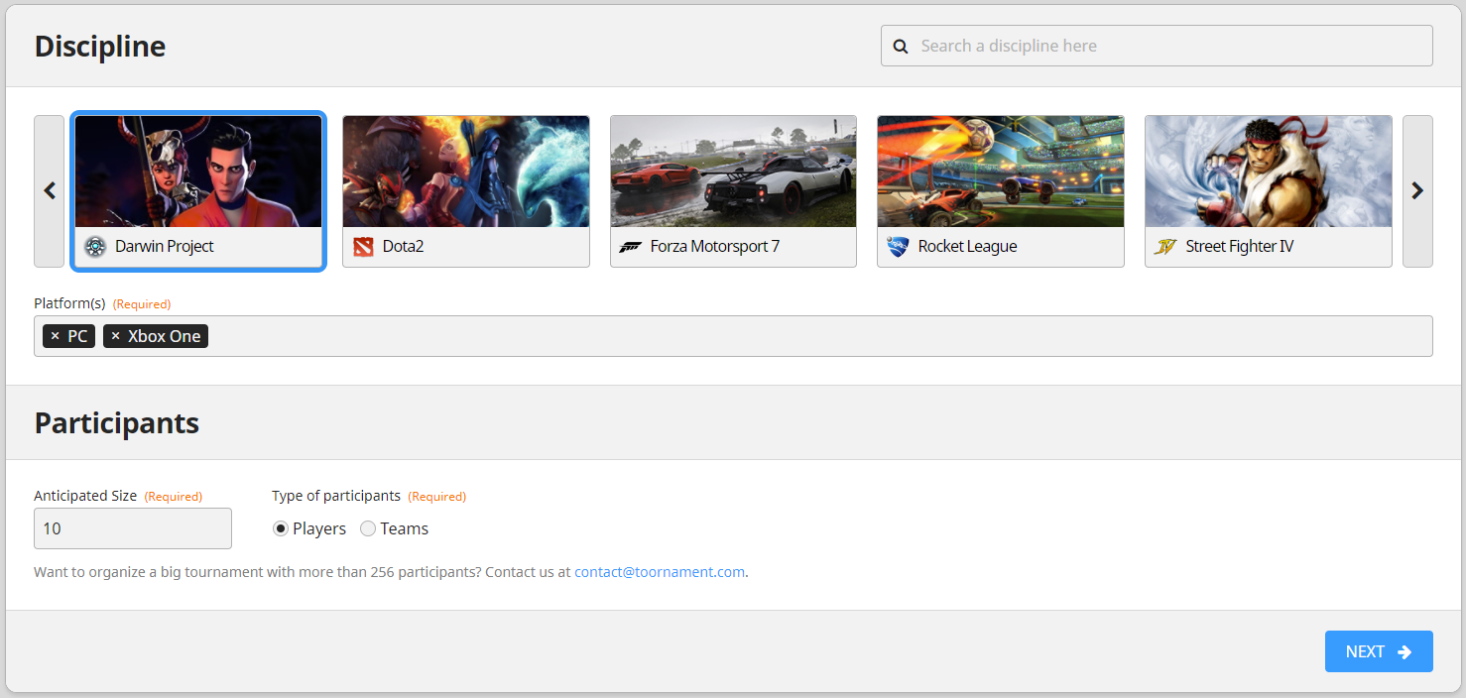Select the Street Fighter IV artwork thumbnail

[x=1269, y=172]
